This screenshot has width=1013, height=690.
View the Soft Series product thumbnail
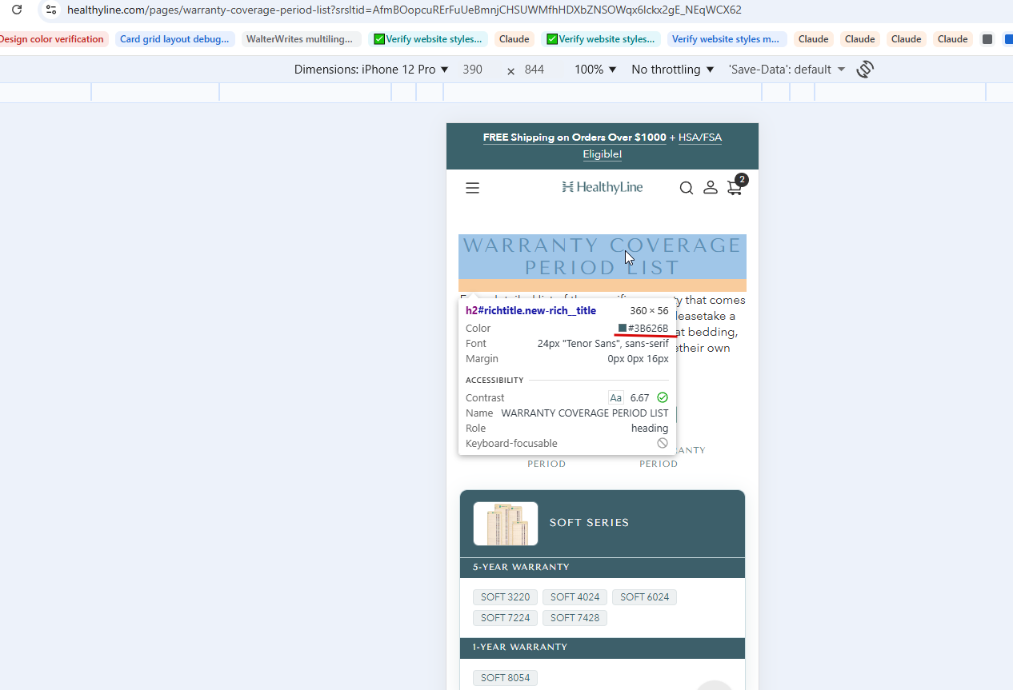[x=506, y=524]
